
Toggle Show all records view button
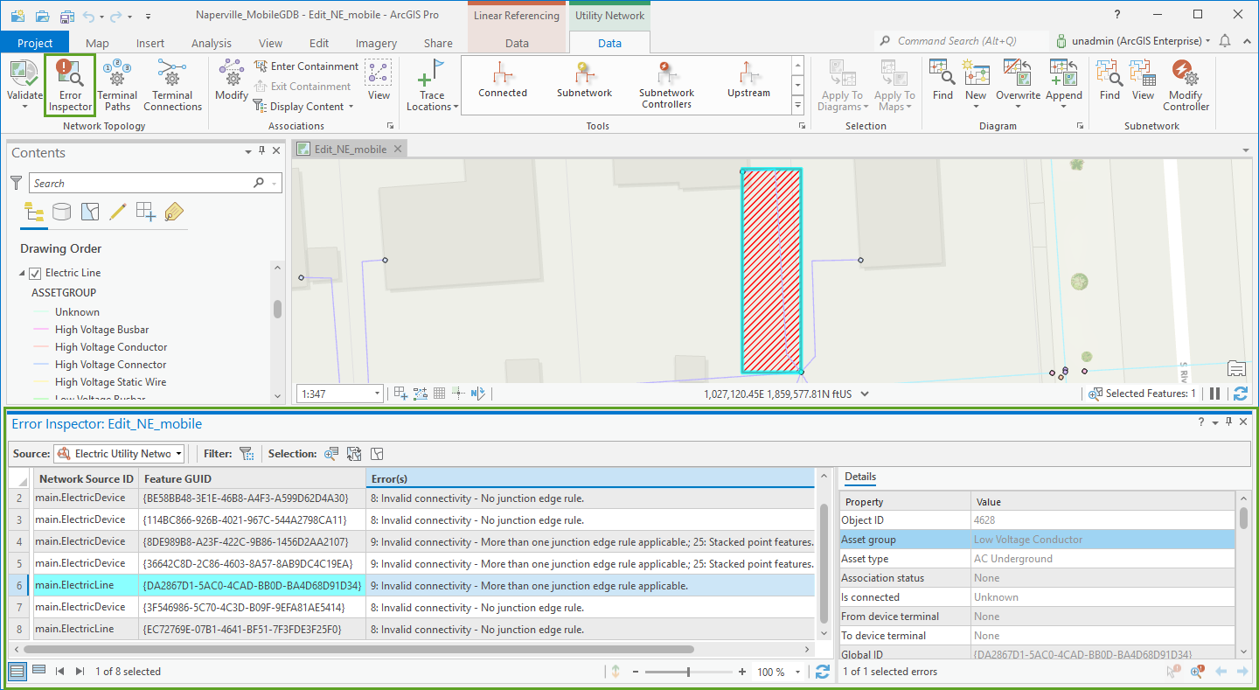point(17,671)
